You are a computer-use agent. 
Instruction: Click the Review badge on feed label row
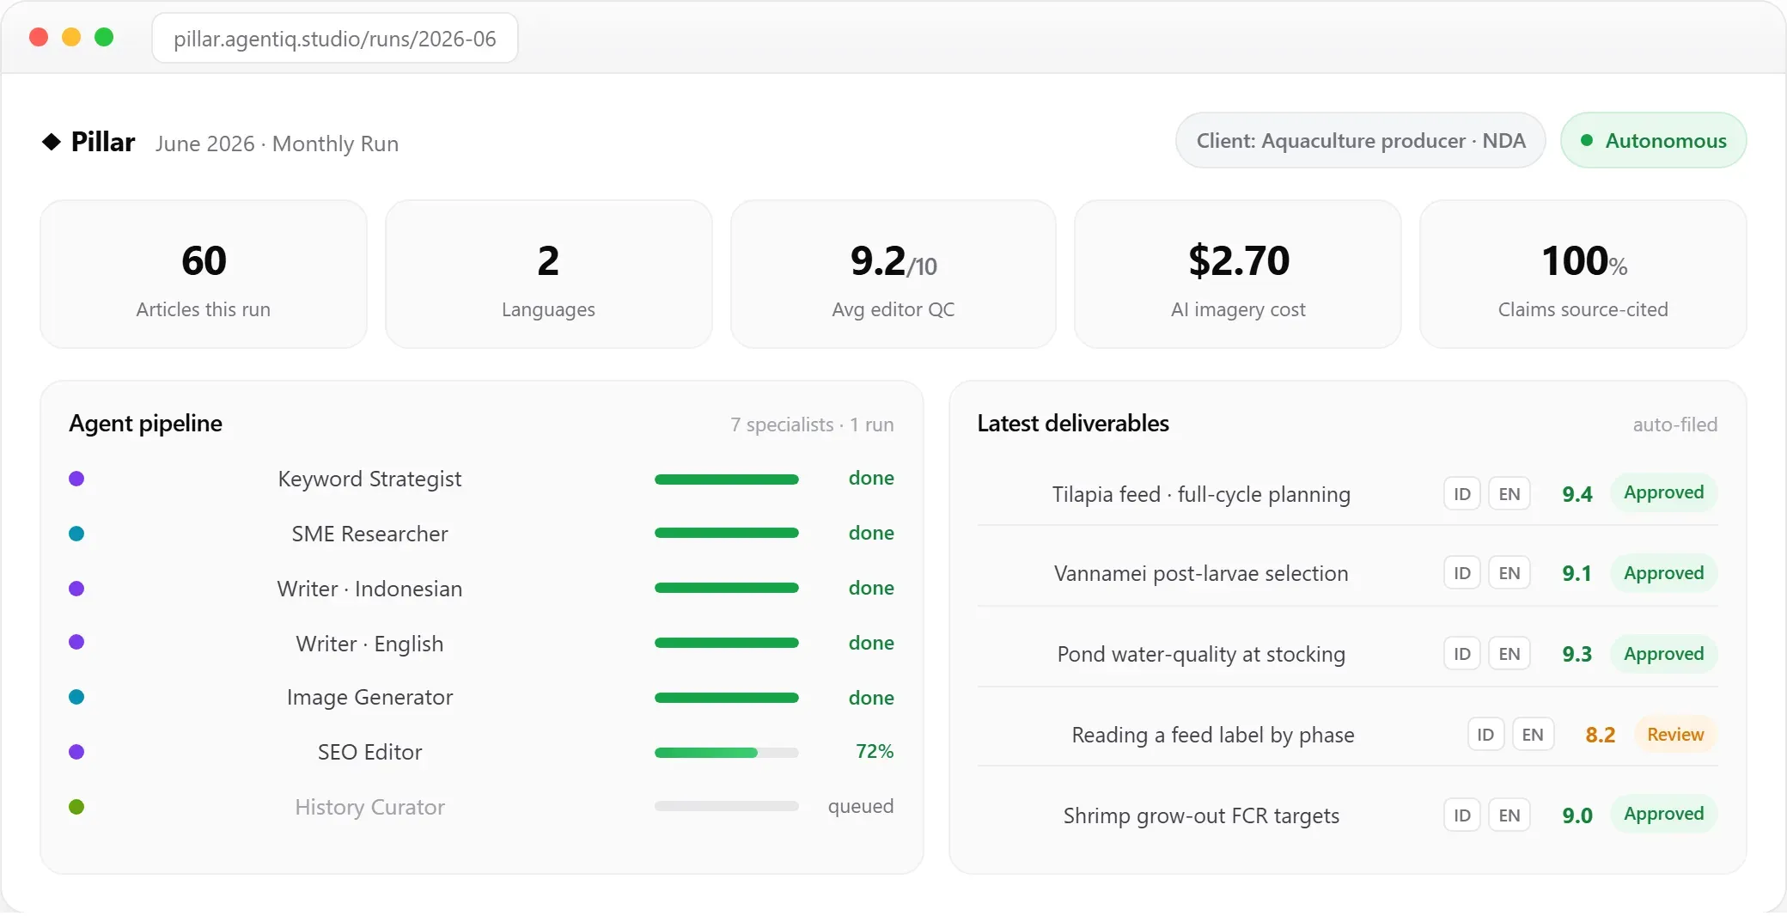point(1675,735)
